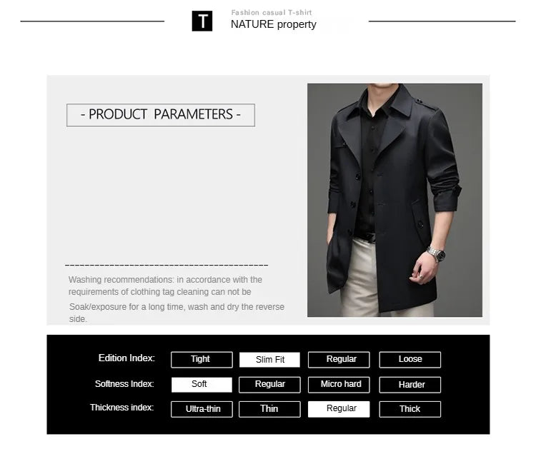Pick the Harder softness option

click(410, 385)
